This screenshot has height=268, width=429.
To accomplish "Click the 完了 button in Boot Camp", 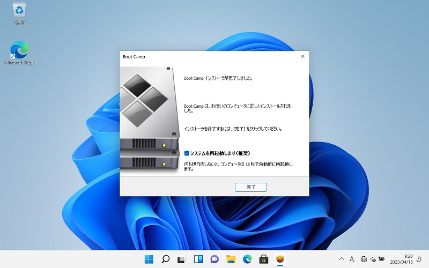I will [250, 187].
